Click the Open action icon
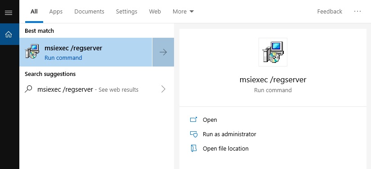The image size is (371, 169). point(193,120)
